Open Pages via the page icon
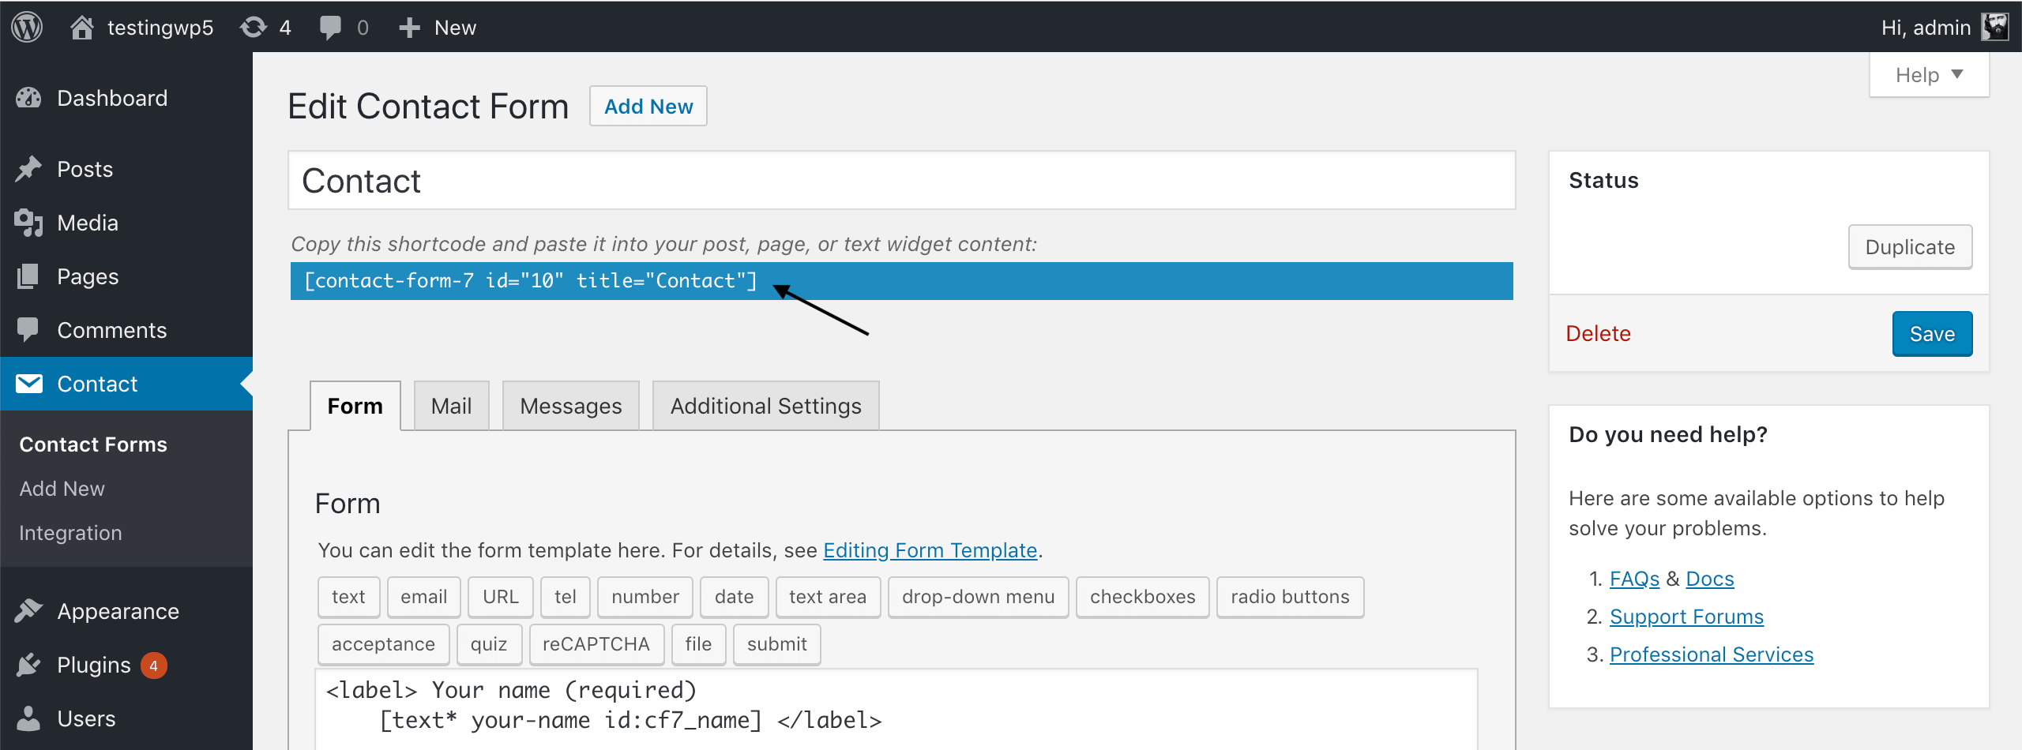2022x750 pixels. point(28,276)
